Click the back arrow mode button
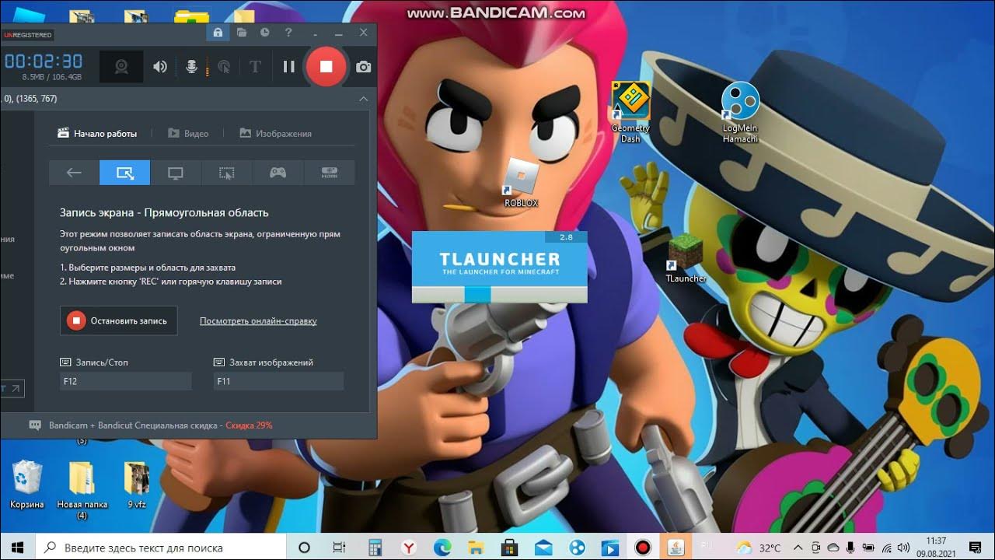 click(74, 173)
